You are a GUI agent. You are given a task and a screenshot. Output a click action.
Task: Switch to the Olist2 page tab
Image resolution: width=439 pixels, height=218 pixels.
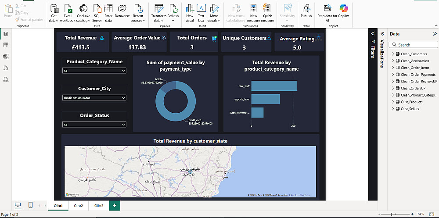coord(78,206)
